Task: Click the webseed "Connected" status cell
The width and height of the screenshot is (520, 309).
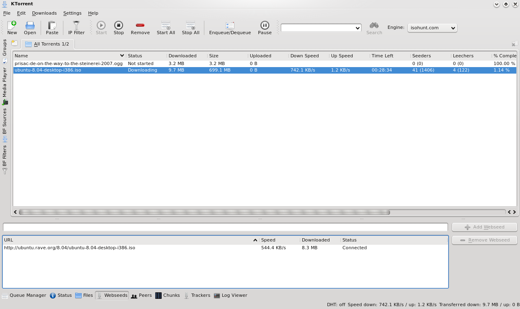Action: pos(355,248)
